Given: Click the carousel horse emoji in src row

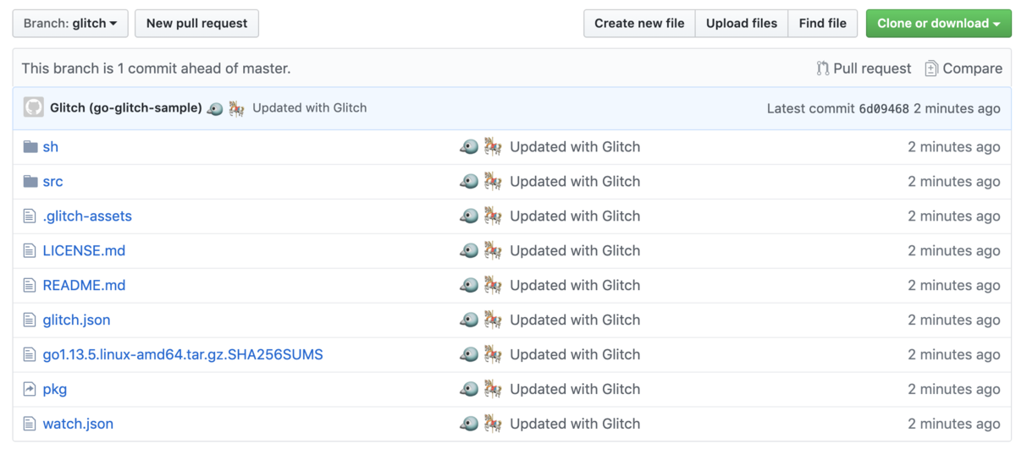Looking at the screenshot, I should coord(493,181).
